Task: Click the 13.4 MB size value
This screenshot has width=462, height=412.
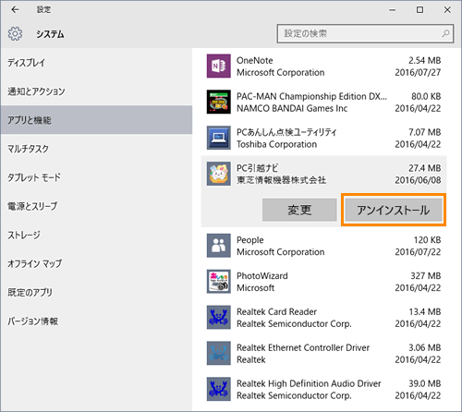Action: (425, 311)
